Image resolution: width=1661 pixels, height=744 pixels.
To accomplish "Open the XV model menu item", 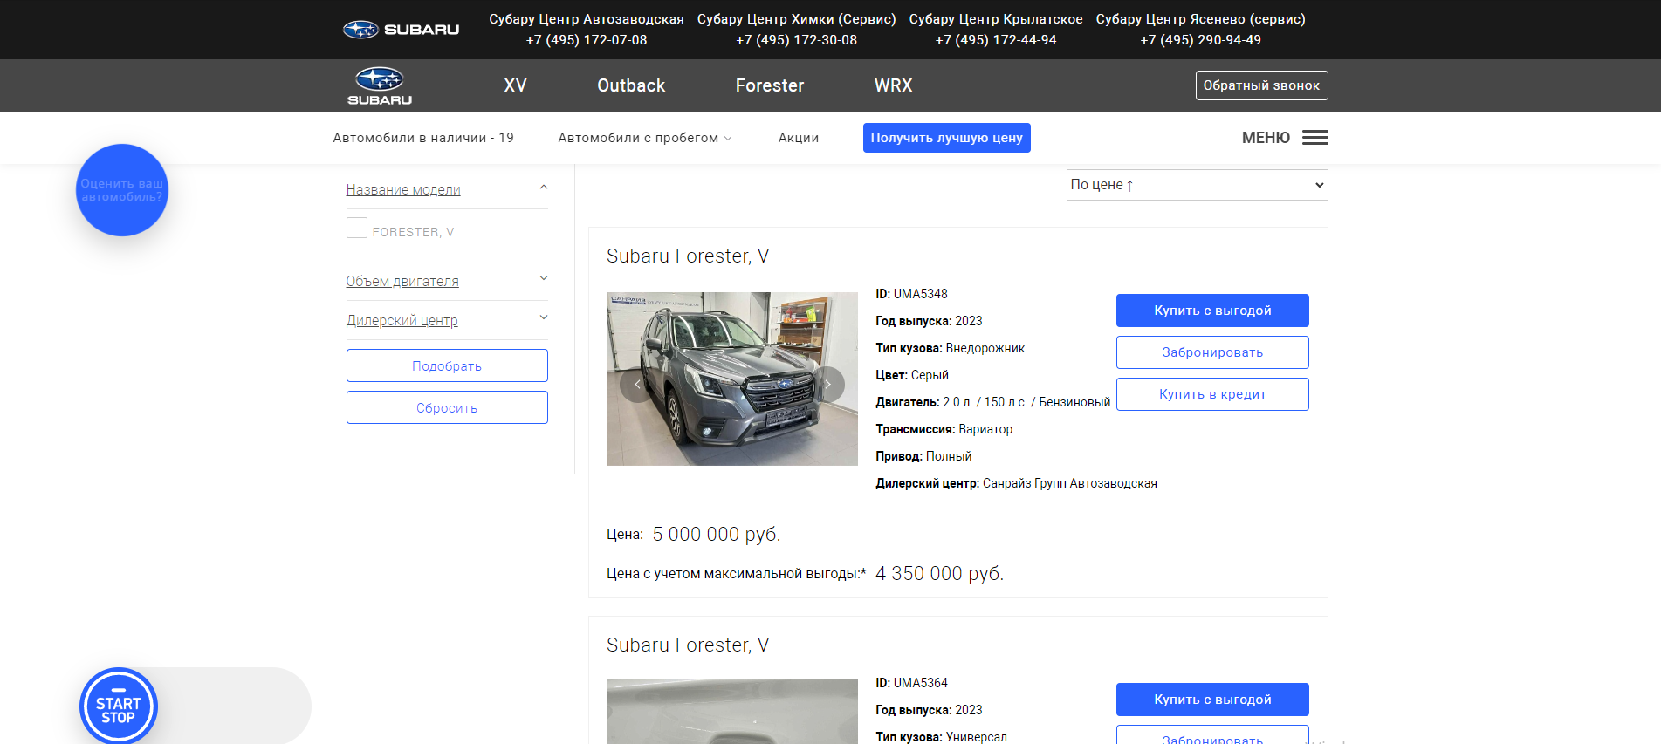I will [x=515, y=85].
